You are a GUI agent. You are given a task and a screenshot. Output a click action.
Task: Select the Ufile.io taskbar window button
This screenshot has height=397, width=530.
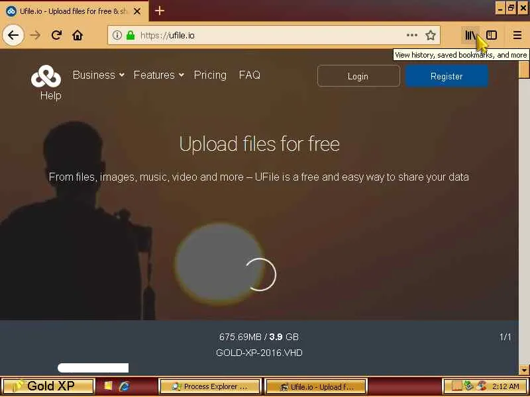pyautogui.click(x=316, y=386)
